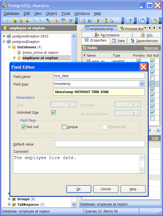The image size is (163, 216).
Task: Close the Field Editor with red X
Action: point(143,67)
